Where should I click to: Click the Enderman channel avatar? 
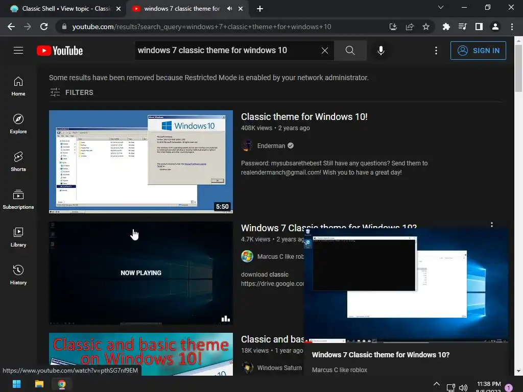coord(247,145)
